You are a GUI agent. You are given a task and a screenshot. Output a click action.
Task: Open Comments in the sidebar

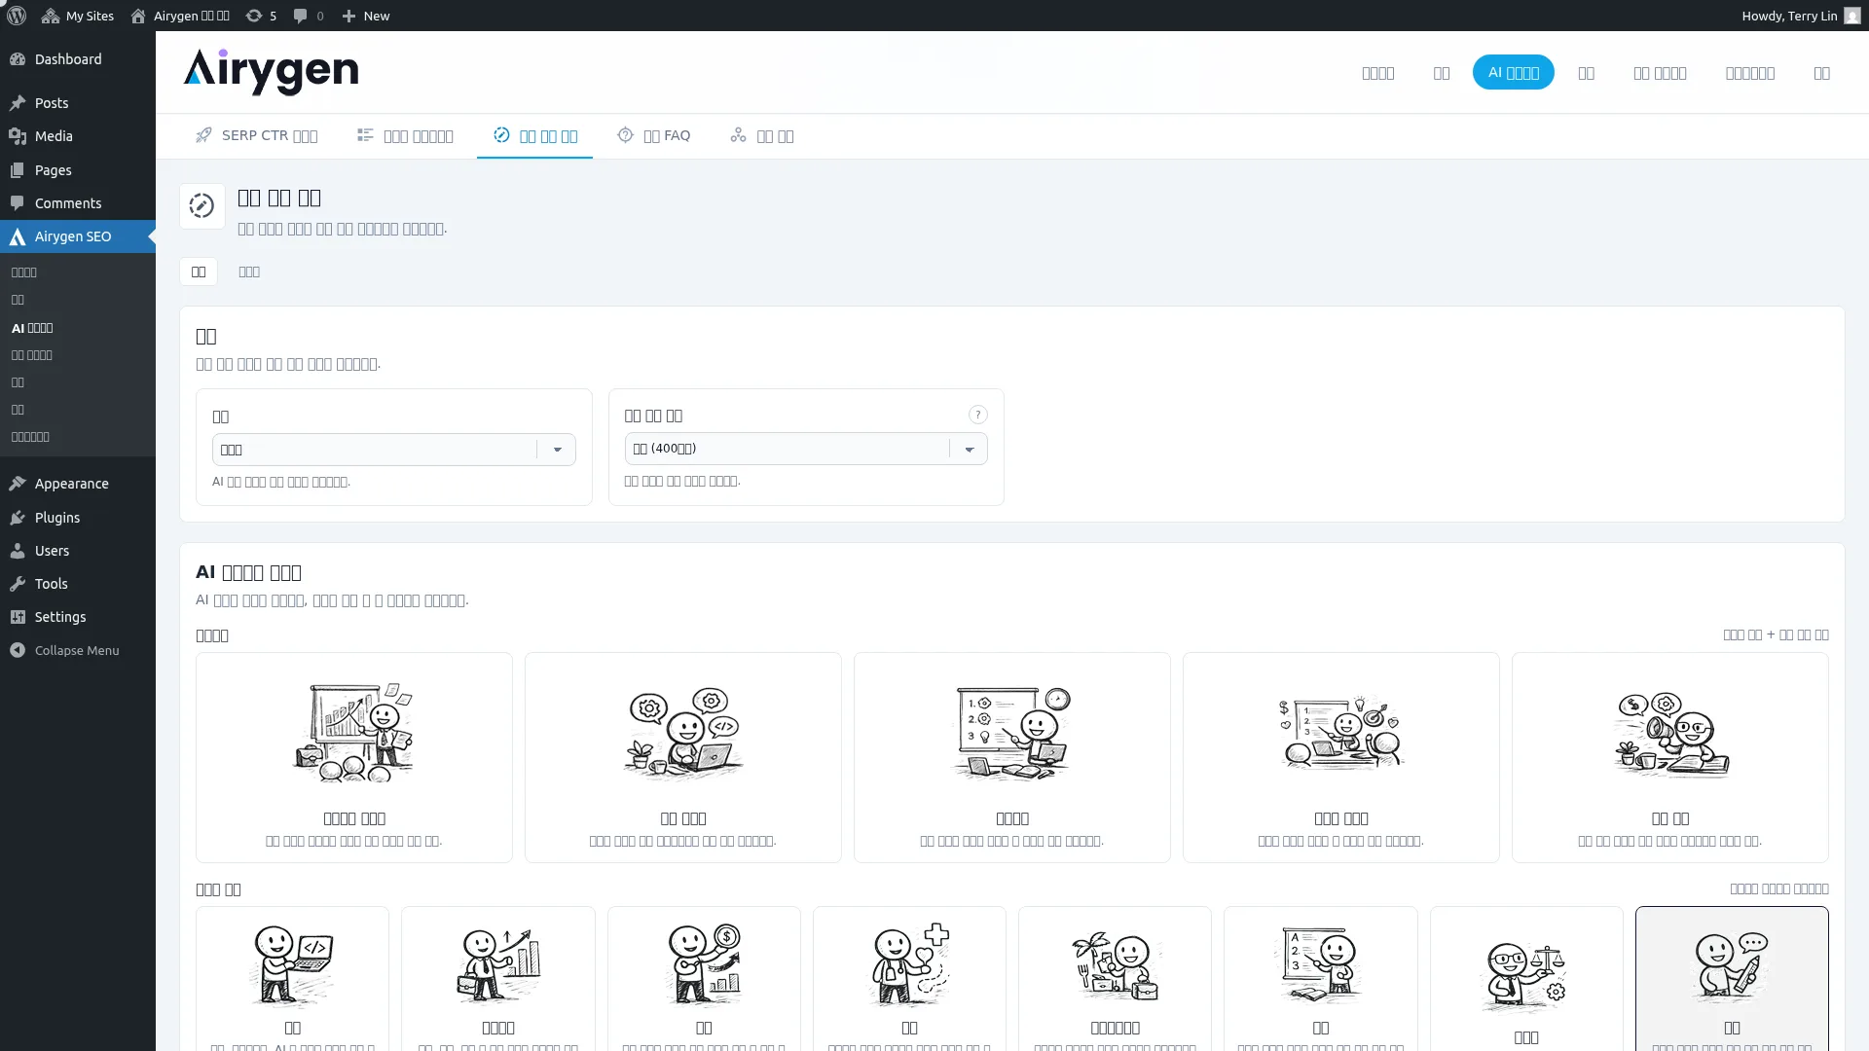[x=78, y=203]
